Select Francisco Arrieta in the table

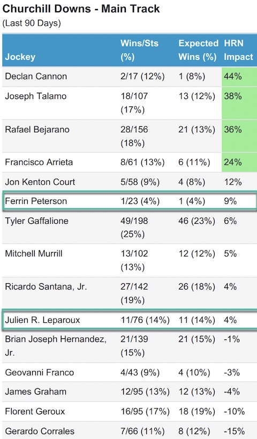[39, 162]
